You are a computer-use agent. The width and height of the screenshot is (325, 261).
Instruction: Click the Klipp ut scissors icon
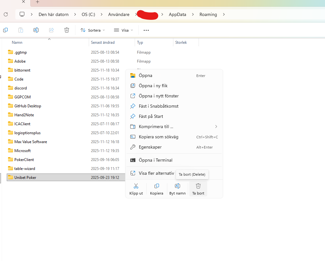[x=136, y=186]
